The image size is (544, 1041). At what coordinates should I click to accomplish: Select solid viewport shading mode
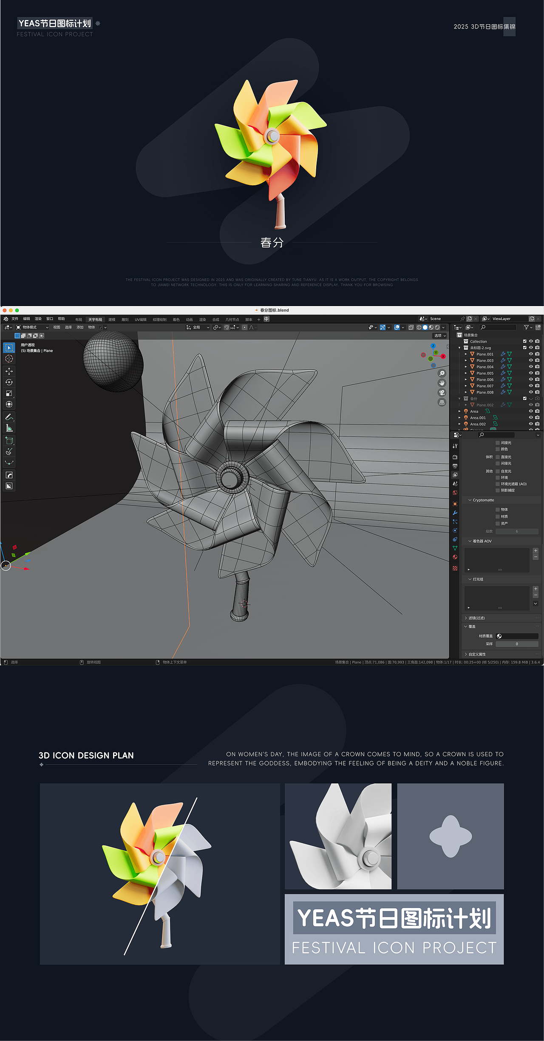pos(425,327)
